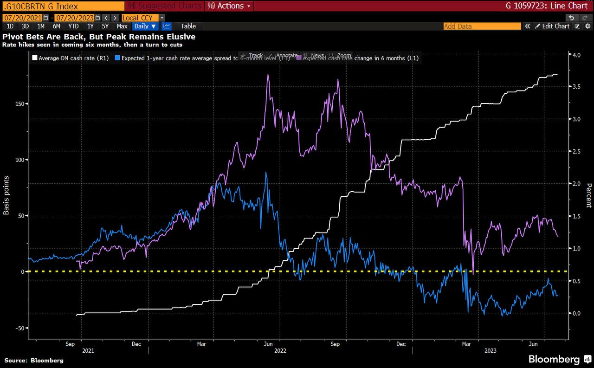The width and height of the screenshot is (594, 368).
Task: Switch to Table view
Action: point(188,26)
